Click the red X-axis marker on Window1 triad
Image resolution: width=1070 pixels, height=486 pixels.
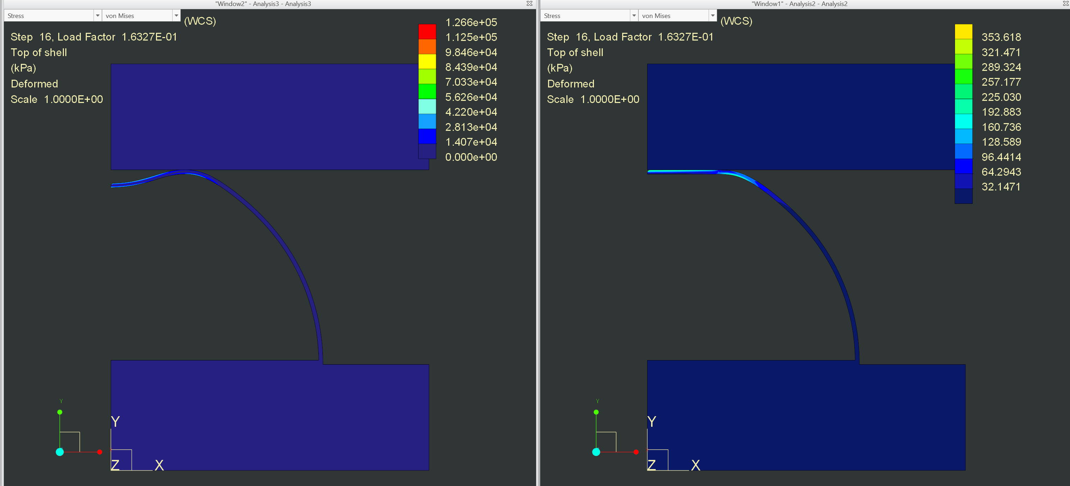coord(636,452)
